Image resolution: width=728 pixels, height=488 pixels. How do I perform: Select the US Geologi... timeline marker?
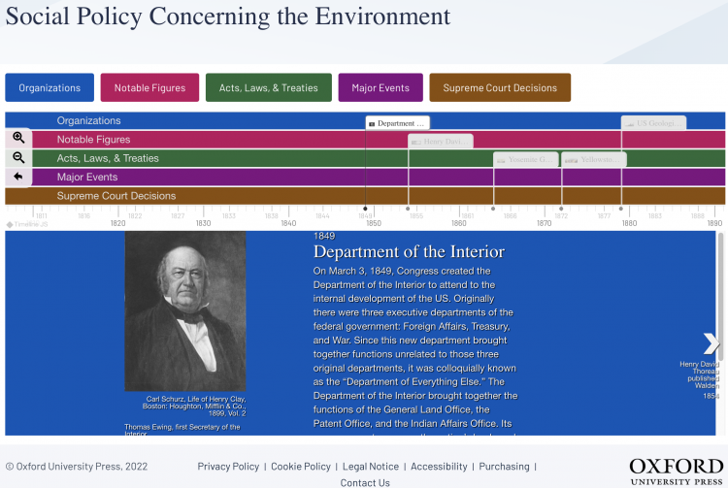pos(653,123)
